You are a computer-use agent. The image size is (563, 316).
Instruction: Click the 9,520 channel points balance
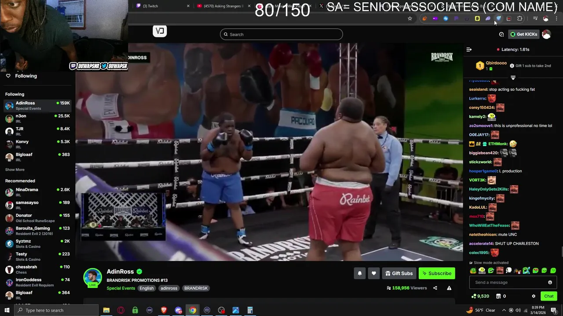coord(480,296)
